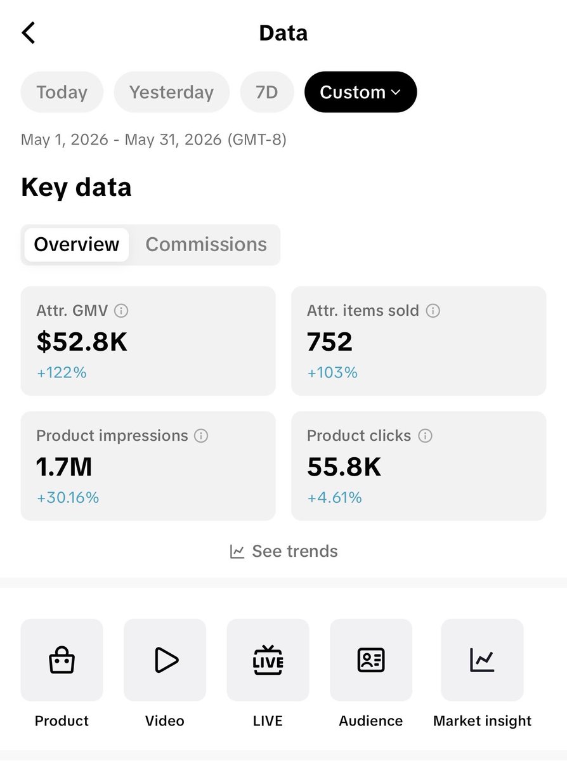Open the Product shopping bag icon
567x761 pixels.
coord(62,660)
